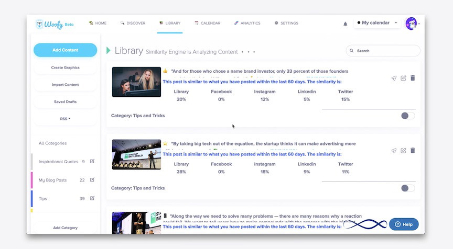Screen dimensions: 453x249
Task: Click the star emoji on second post
Action: pos(165,143)
